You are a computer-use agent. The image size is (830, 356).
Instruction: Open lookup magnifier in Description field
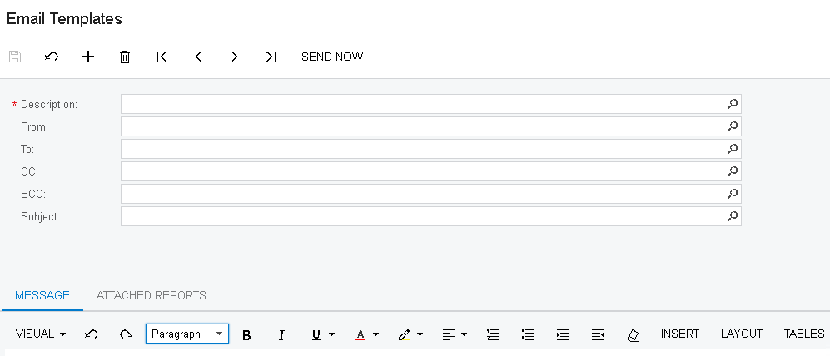pyautogui.click(x=733, y=104)
